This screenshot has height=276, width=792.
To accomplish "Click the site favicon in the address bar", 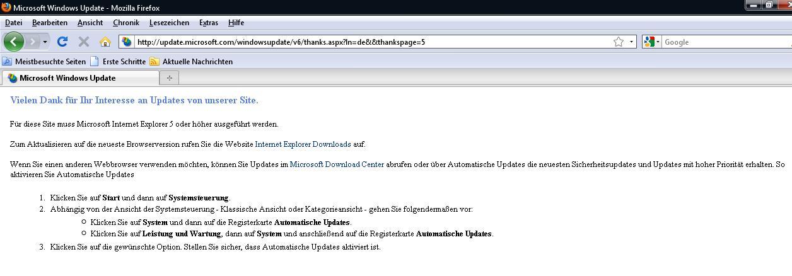I will click(x=127, y=42).
